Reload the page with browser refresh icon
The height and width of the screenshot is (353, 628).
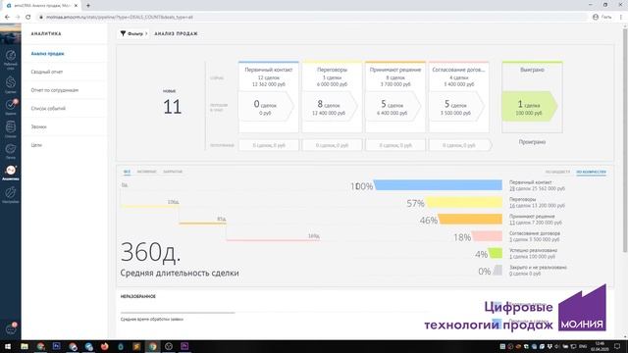[28, 18]
